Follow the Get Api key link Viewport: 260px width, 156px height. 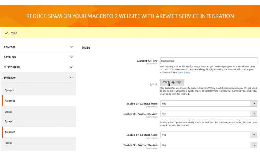[x=184, y=73]
